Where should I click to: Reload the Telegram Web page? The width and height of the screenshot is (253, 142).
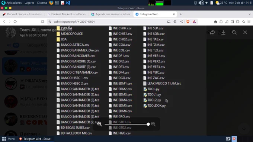[x=15, y=22]
